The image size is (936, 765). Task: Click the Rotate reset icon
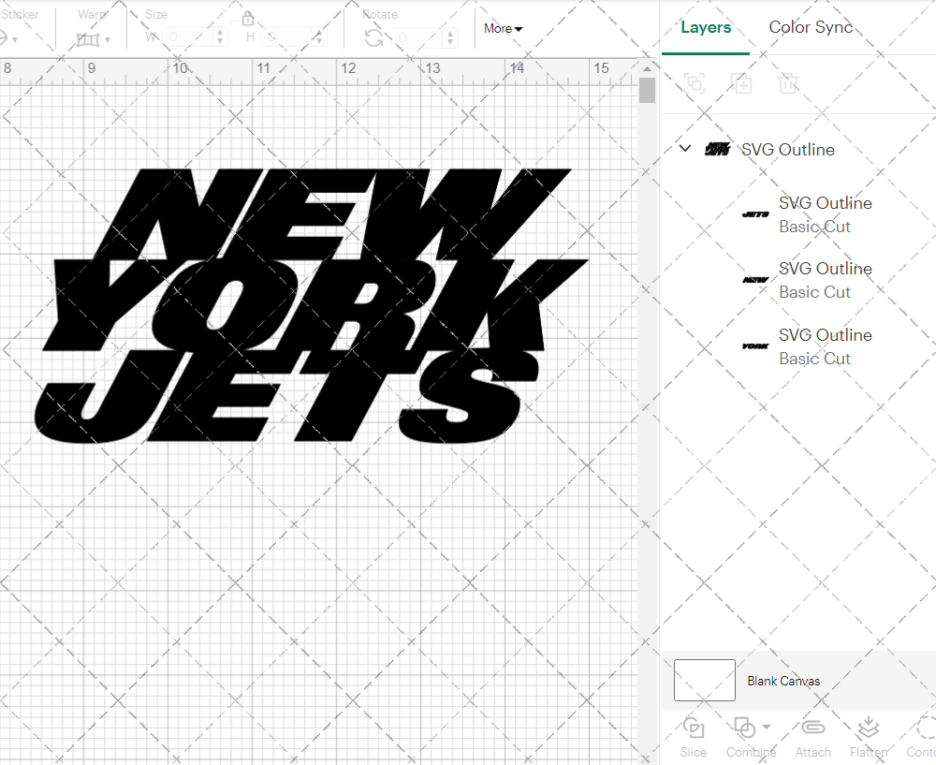coord(373,36)
